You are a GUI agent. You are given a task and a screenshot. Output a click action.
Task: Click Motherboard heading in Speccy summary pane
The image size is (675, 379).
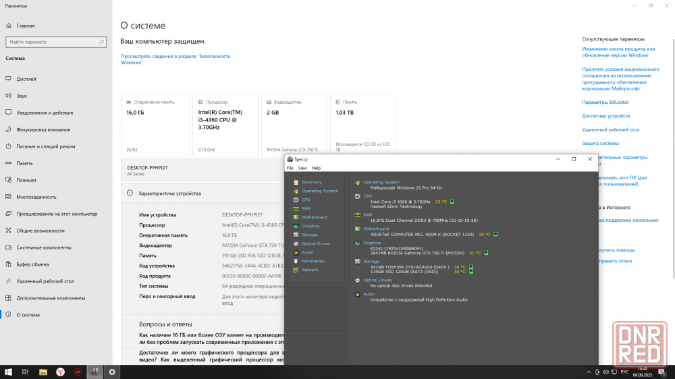(376, 229)
